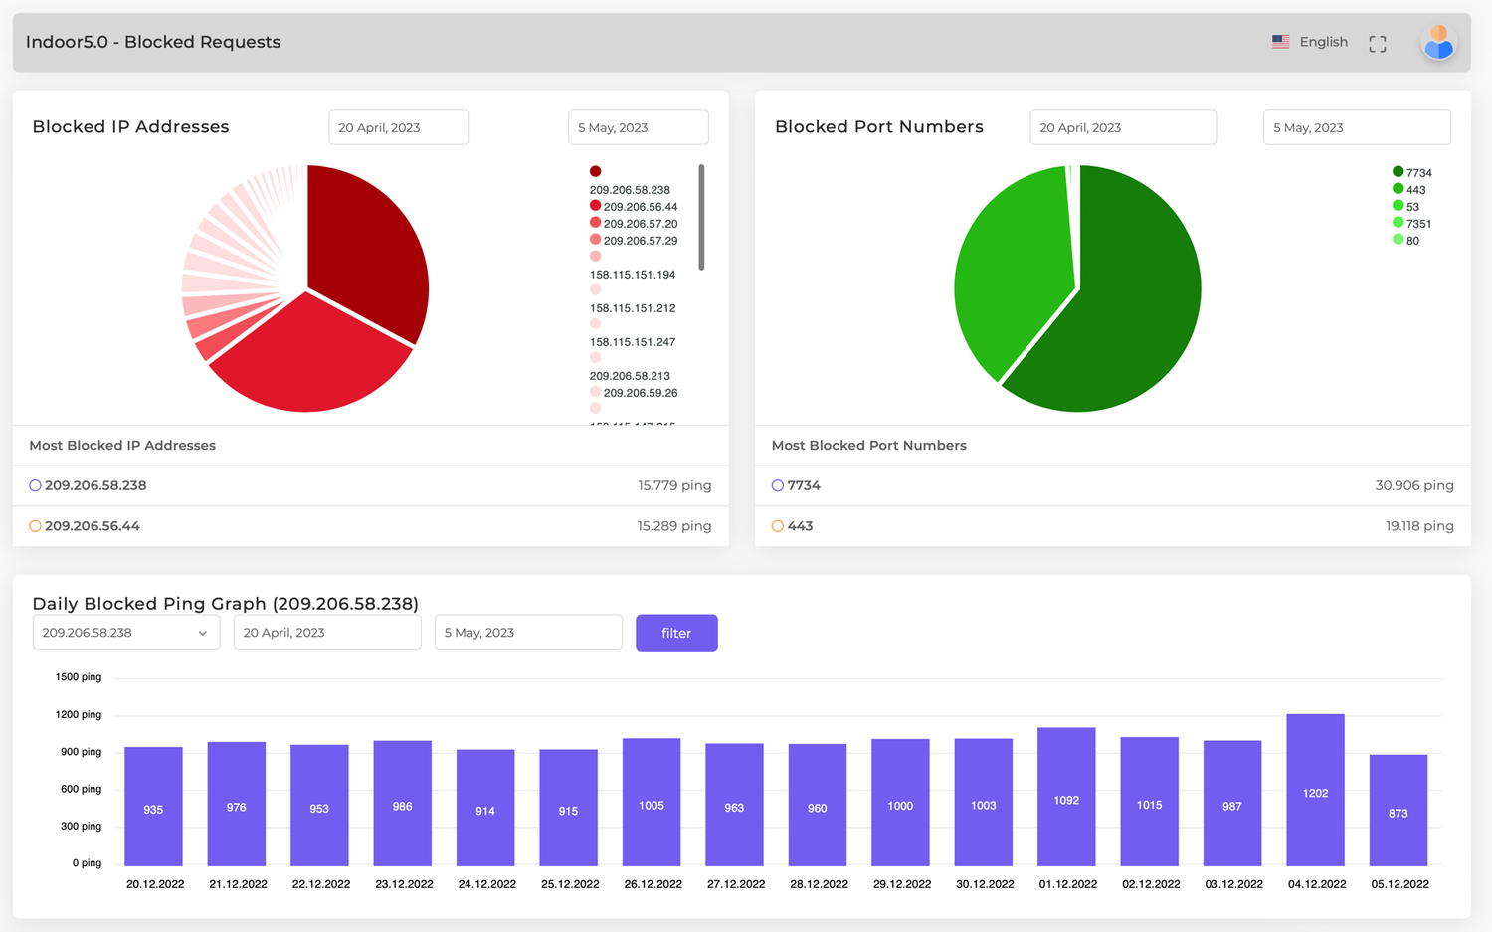Click the circle marker beside port 7734
The height and width of the screenshot is (932, 1492).
pyautogui.click(x=777, y=486)
